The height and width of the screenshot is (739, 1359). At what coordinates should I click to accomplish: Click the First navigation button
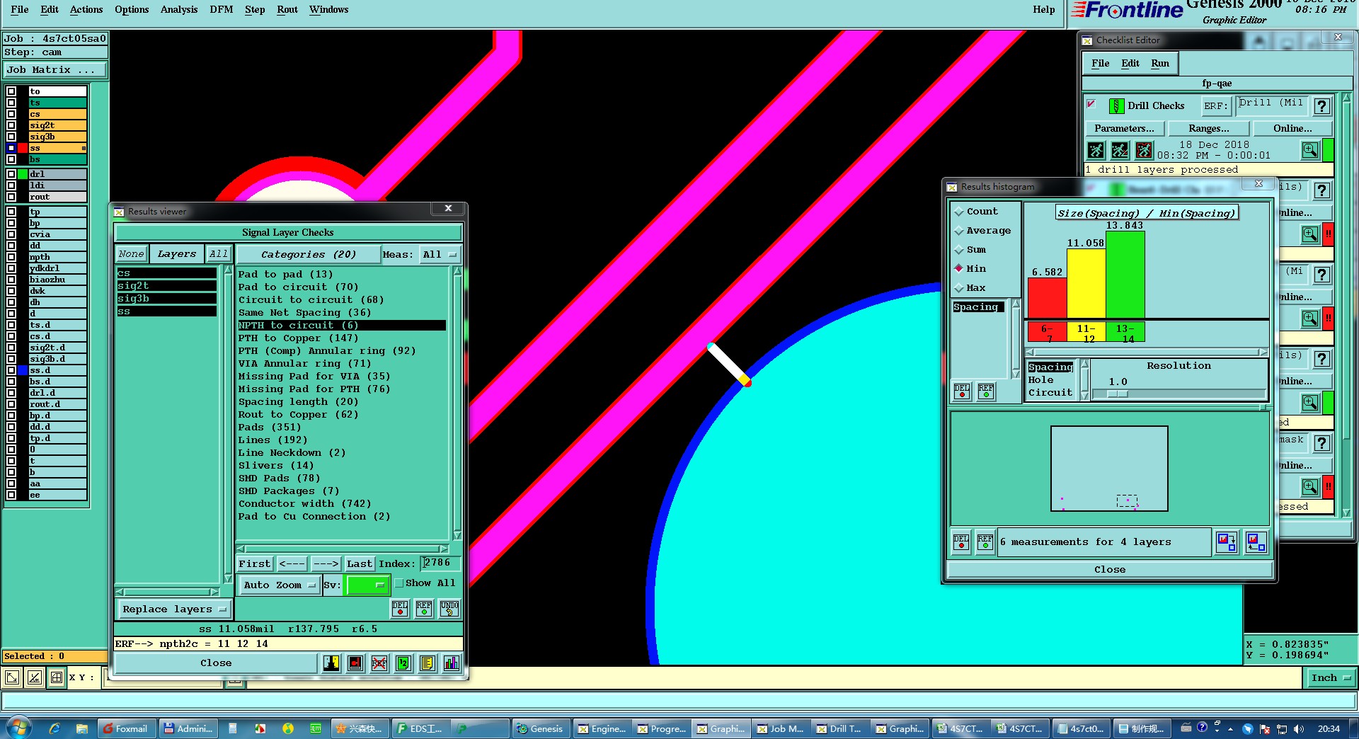point(255,564)
